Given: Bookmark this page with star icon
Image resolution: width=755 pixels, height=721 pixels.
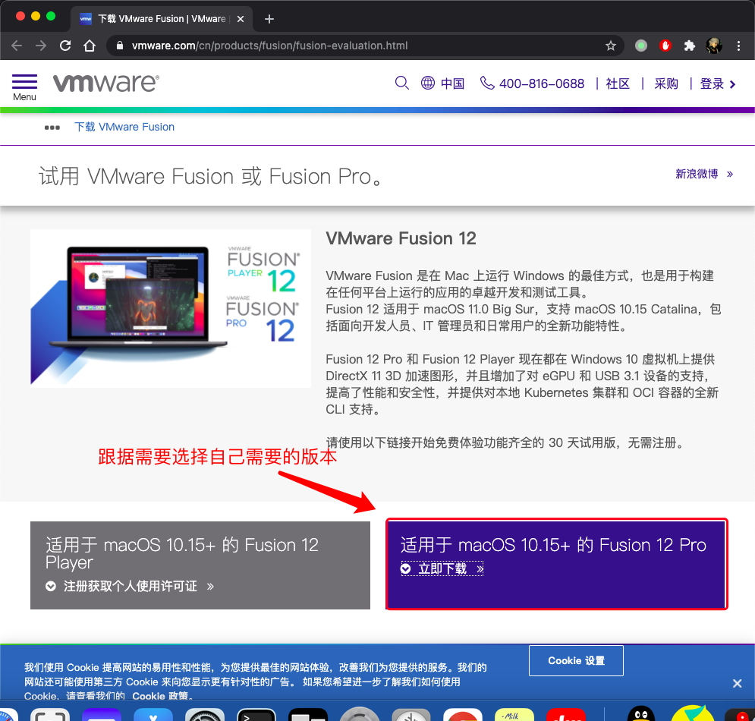Looking at the screenshot, I should [x=611, y=46].
